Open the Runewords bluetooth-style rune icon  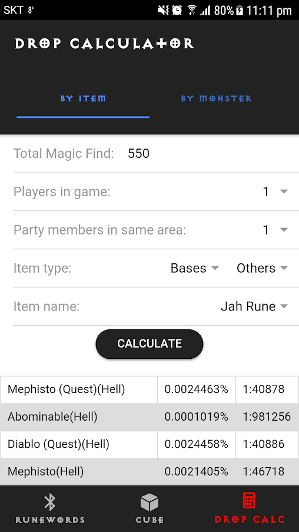pyautogui.click(x=50, y=503)
